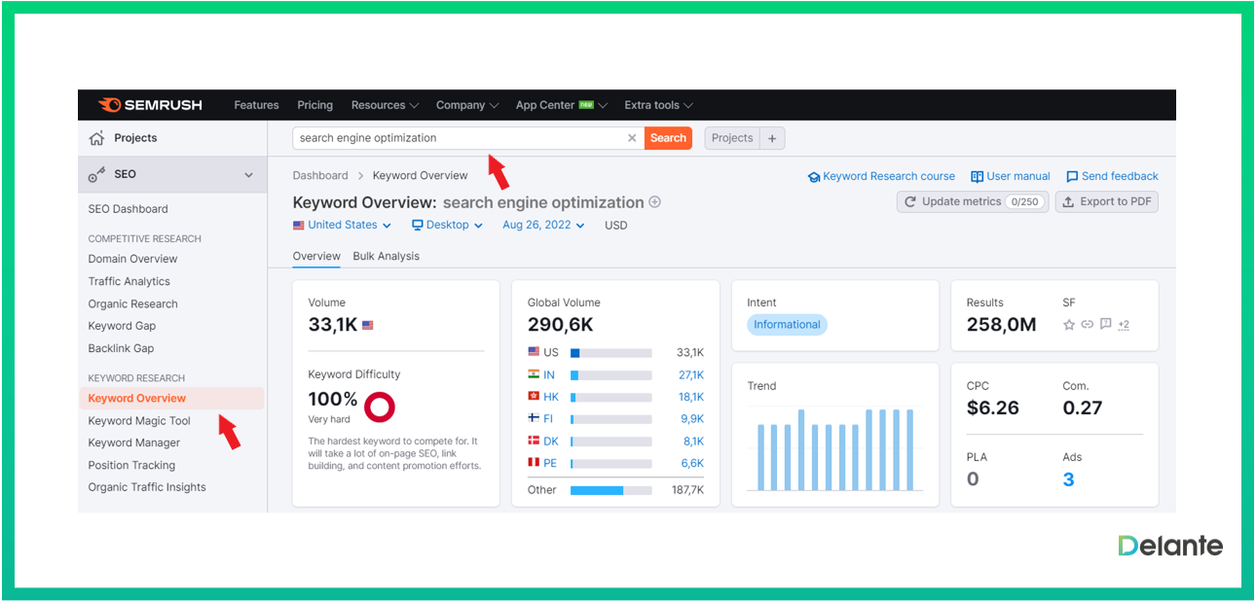Open Position Tracking in the sidebar
1257x601 pixels.
[x=131, y=465]
